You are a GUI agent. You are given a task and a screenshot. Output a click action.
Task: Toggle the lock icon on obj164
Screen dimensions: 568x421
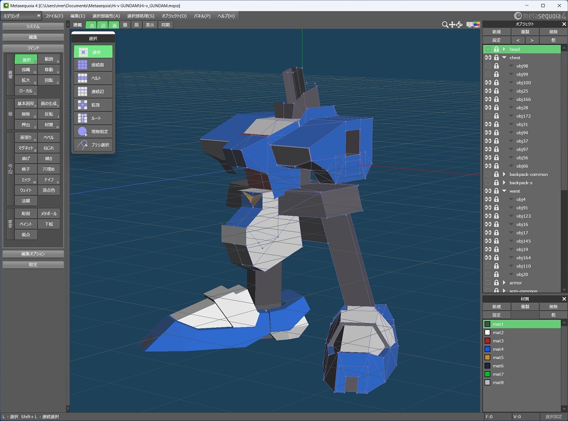[x=496, y=258]
